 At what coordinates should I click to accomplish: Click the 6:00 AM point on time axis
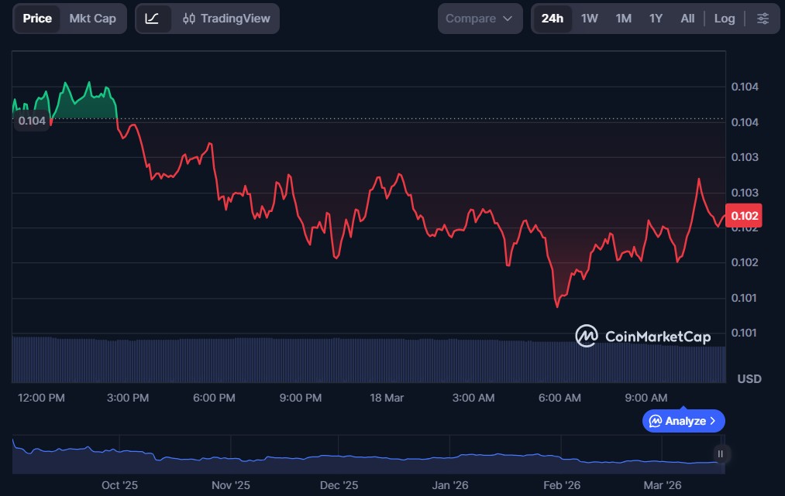(559, 398)
